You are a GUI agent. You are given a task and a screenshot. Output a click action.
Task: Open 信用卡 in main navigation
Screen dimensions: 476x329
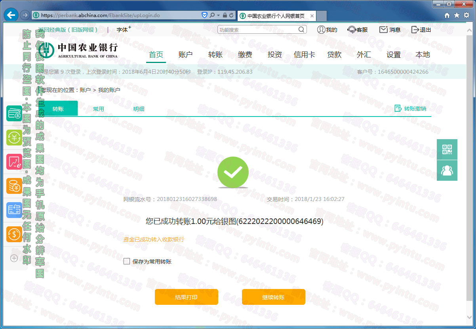pos(305,55)
